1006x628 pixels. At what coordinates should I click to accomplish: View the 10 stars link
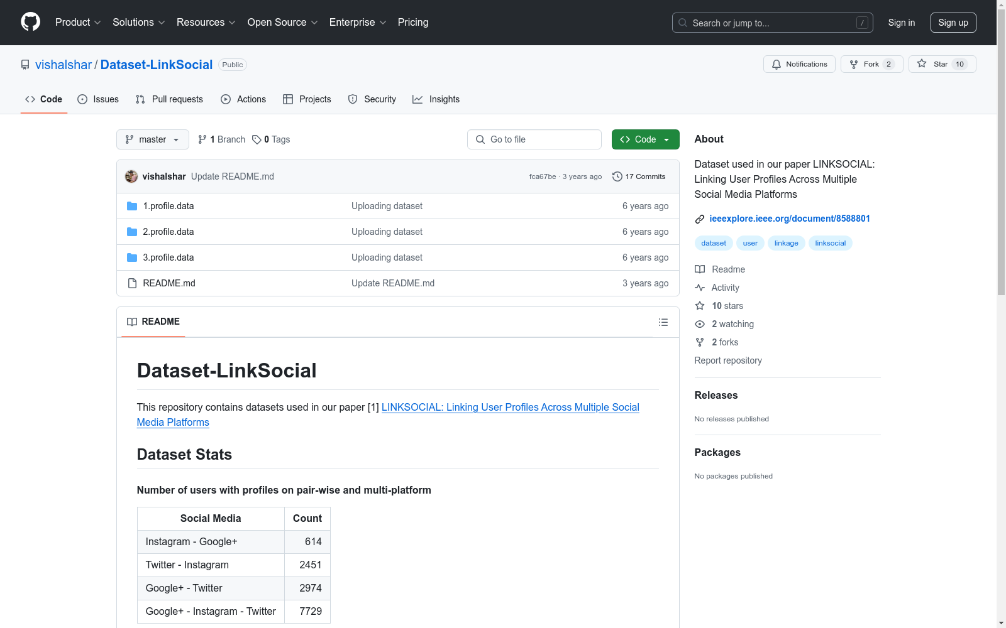coord(719,306)
